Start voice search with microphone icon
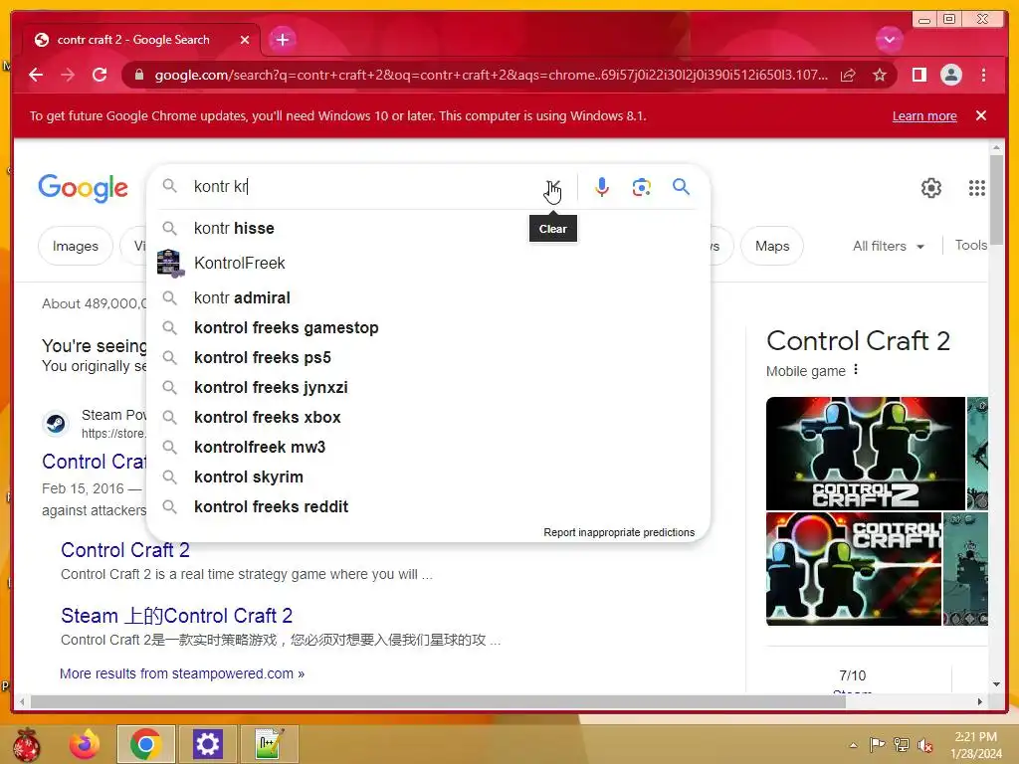Screen dimensions: 1019x764 [x=602, y=187]
